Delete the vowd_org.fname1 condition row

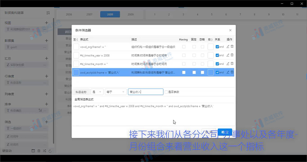[232, 47]
